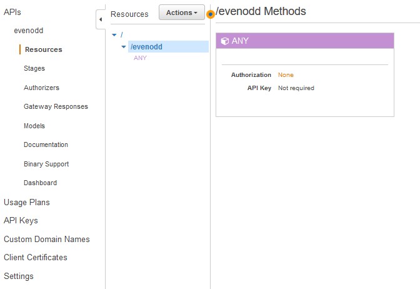Image resolution: width=420 pixels, height=289 pixels.
Task: Click the None authorization link
Action: [286, 75]
